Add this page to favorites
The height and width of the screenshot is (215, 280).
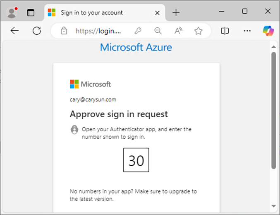[x=198, y=31]
